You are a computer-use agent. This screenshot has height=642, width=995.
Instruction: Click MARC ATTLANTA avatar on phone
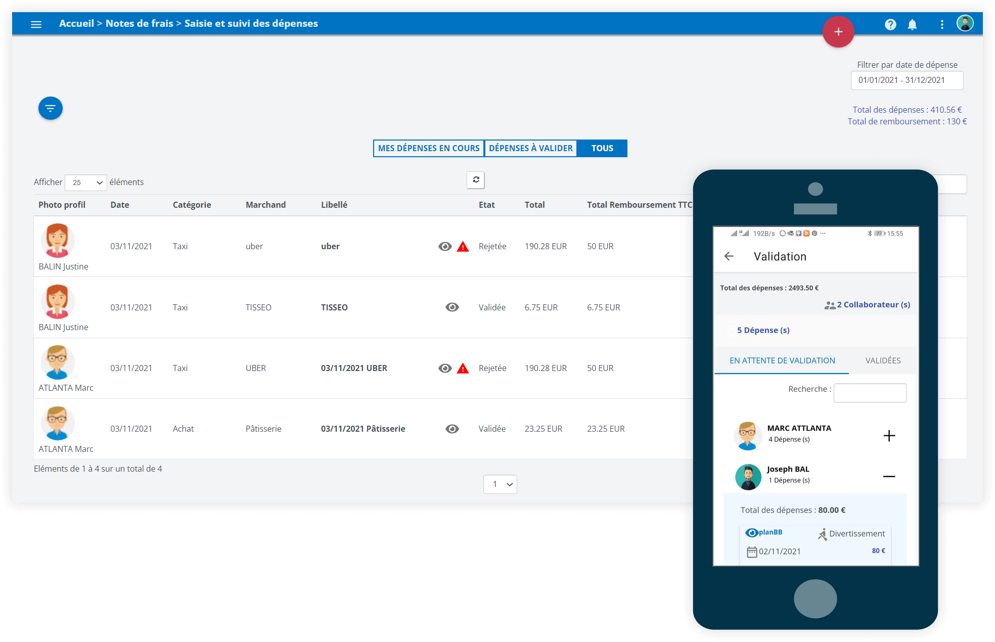pos(748,436)
